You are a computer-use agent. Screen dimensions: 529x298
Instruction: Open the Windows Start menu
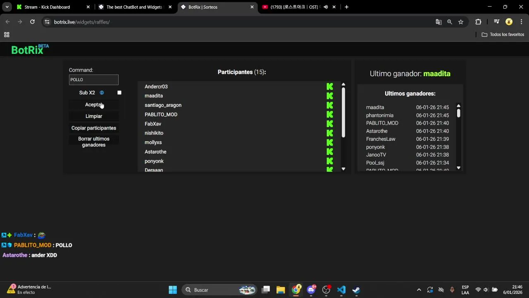[173, 290]
